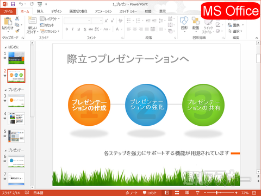This screenshot has width=261, height=196.
Task: Undo the last action
Action: click(21, 4)
